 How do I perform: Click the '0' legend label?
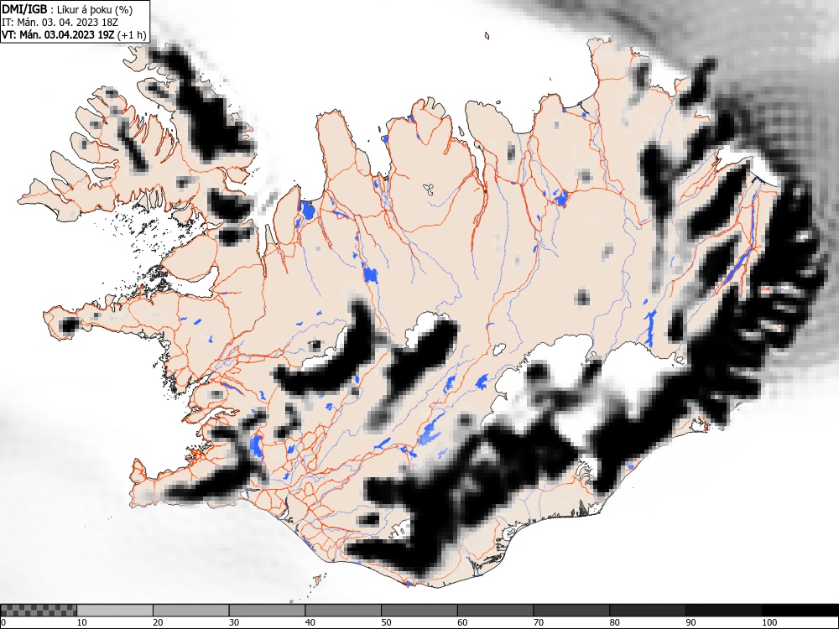point(3,622)
